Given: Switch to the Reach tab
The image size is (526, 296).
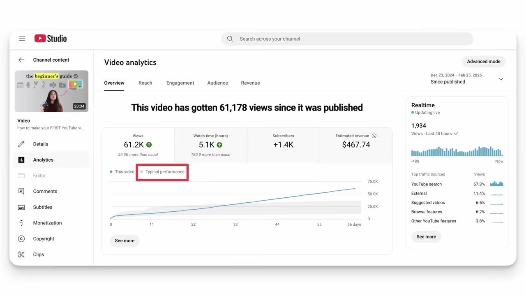Looking at the screenshot, I should pyautogui.click(x=145, y=83).
